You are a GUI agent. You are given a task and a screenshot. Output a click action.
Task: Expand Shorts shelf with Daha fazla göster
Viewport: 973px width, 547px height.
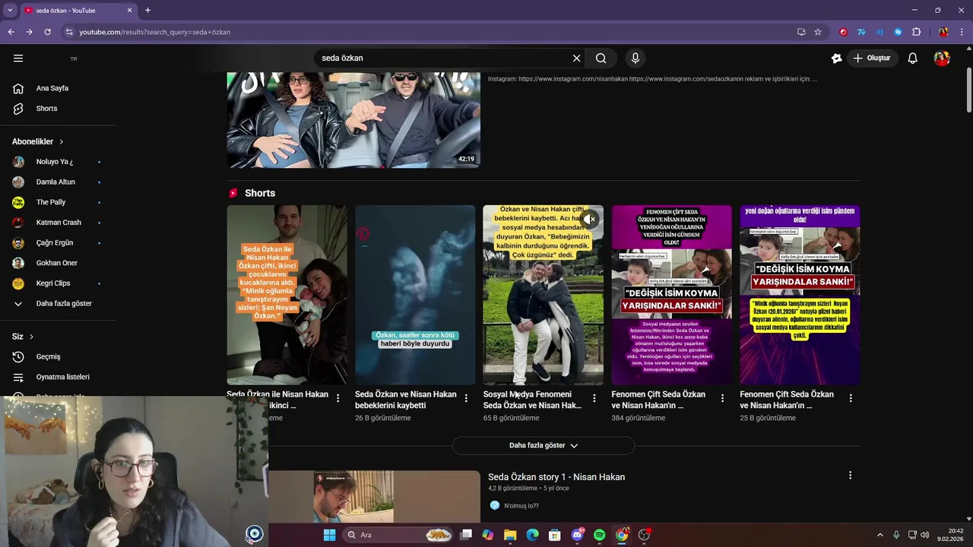[544, 445]
